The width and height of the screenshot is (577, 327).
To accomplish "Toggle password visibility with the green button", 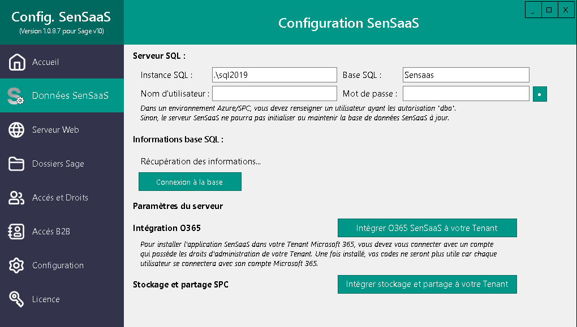I will tap(539, 93).
